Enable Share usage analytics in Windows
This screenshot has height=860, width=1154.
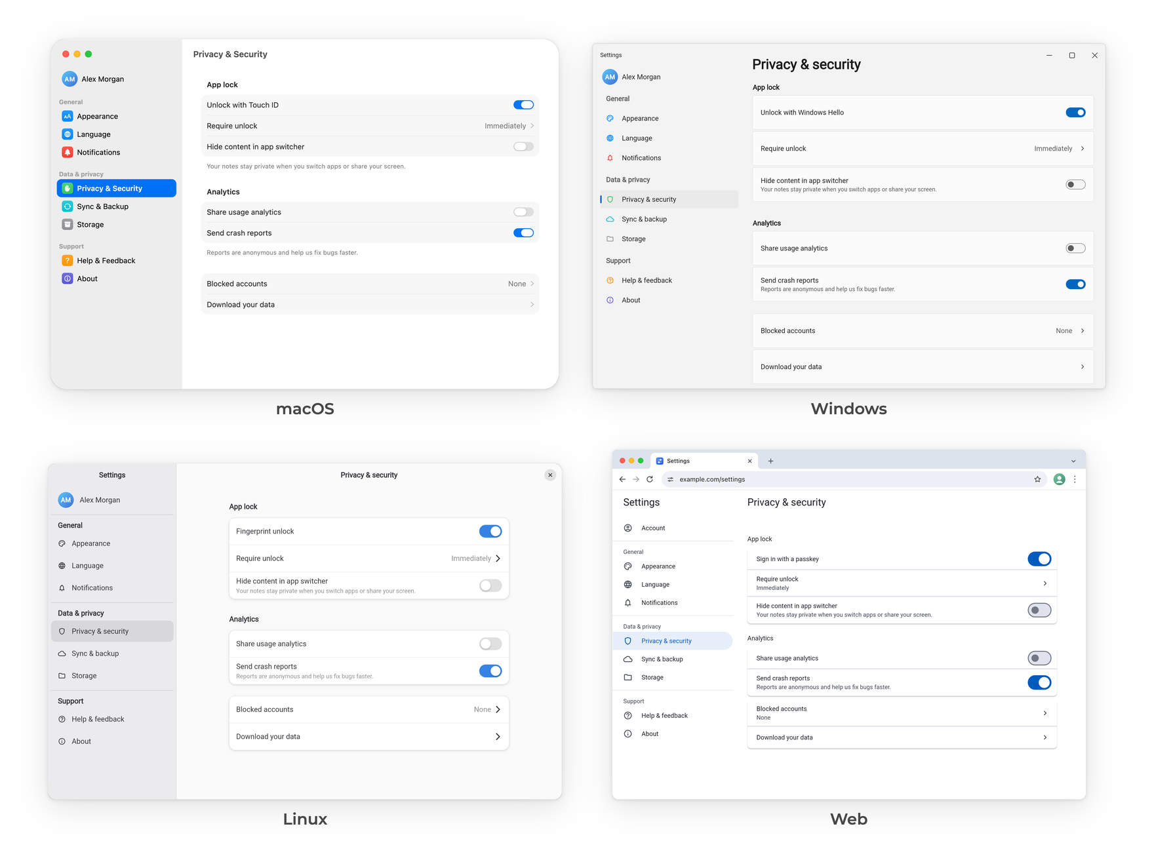[1075, 248]
